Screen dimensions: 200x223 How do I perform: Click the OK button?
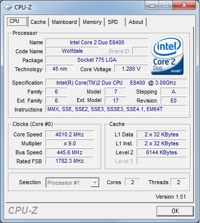point(175,211)
